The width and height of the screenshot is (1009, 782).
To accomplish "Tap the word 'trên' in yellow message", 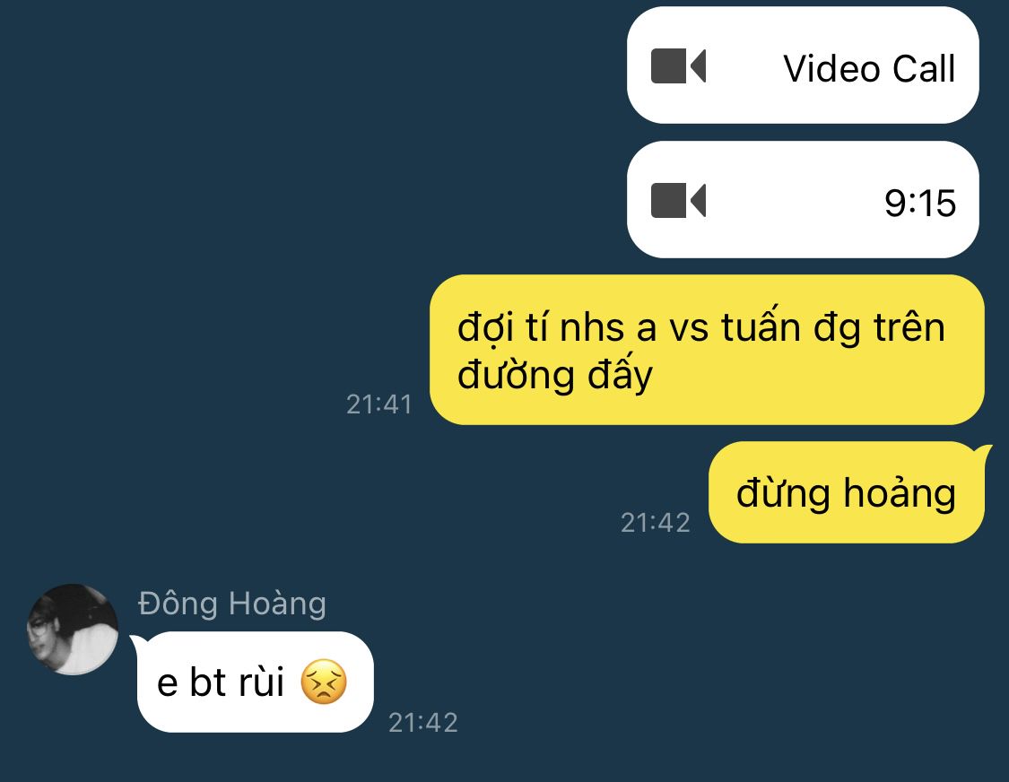I will click(909, 327).
